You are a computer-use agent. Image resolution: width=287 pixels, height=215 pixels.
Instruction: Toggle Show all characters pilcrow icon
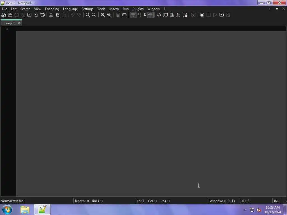pyautogui.click(x=140, y=15)
